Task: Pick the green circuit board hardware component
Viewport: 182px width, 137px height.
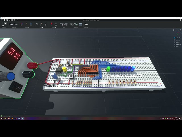Action: pos(76,24)
